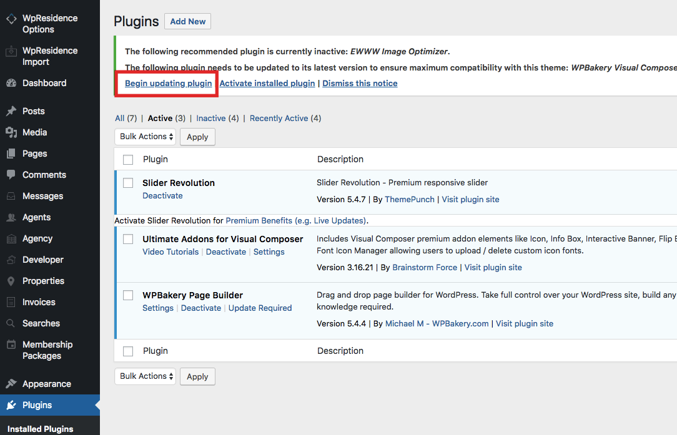Click the top Apply button
Image resolution: width=677 pixels, height=435 pixels.
(197, 137)
